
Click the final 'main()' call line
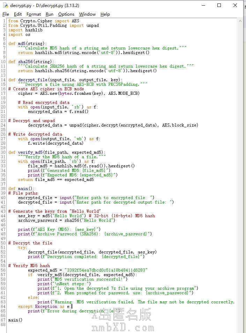pos(15,320)
